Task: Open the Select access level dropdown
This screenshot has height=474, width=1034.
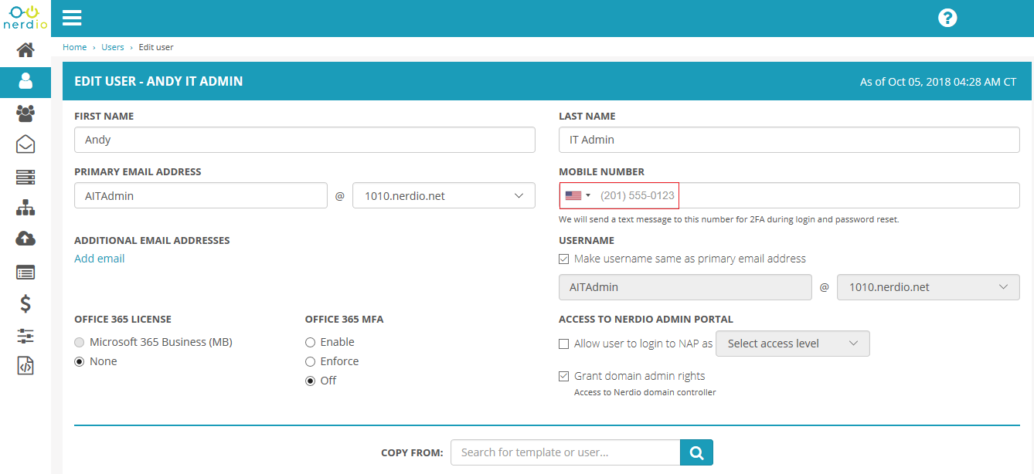Action: coord(793,344)
